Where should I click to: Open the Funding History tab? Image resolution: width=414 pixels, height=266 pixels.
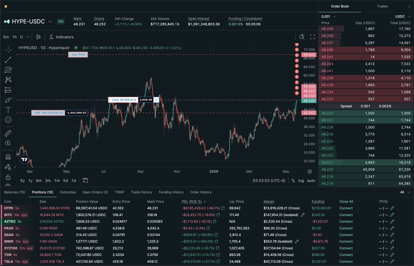tap(171, 192)
